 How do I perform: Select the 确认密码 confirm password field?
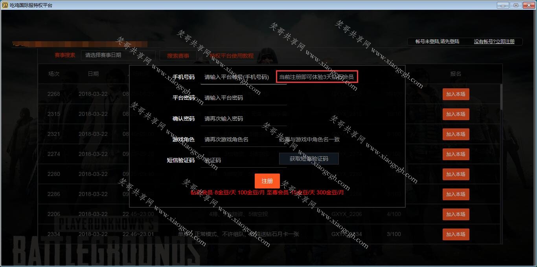(244, 119)
